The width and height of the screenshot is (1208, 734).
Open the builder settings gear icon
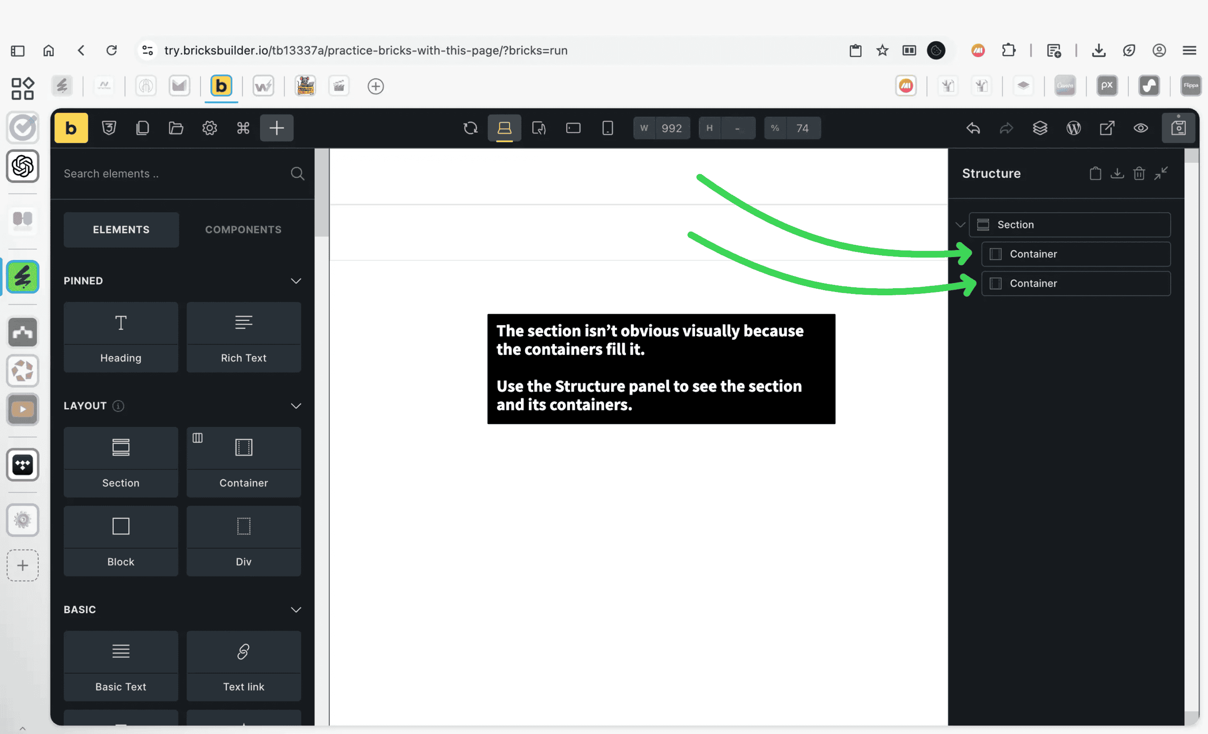point(210,128)
